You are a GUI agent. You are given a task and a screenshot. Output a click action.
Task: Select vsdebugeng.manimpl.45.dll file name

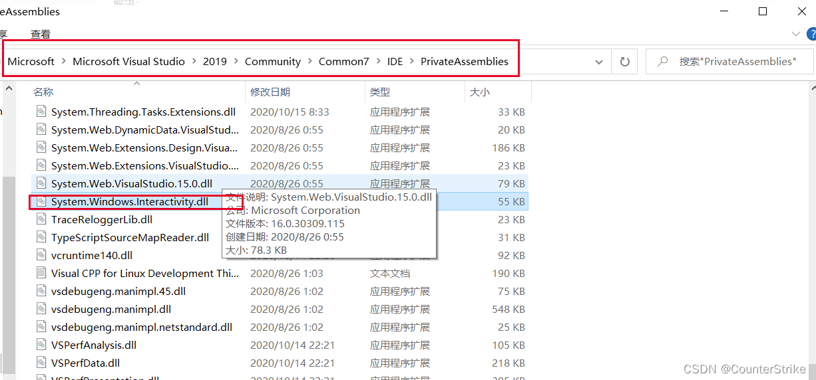point(118,291)
